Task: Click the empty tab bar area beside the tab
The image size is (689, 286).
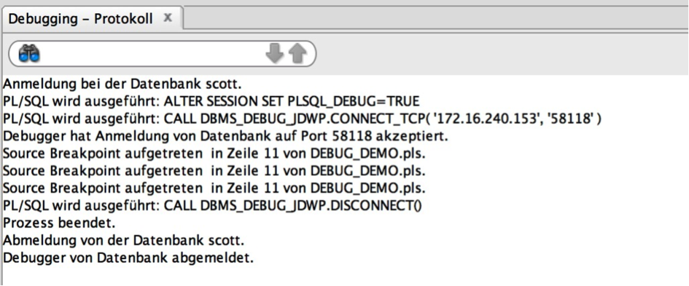Action: (435, 20)
